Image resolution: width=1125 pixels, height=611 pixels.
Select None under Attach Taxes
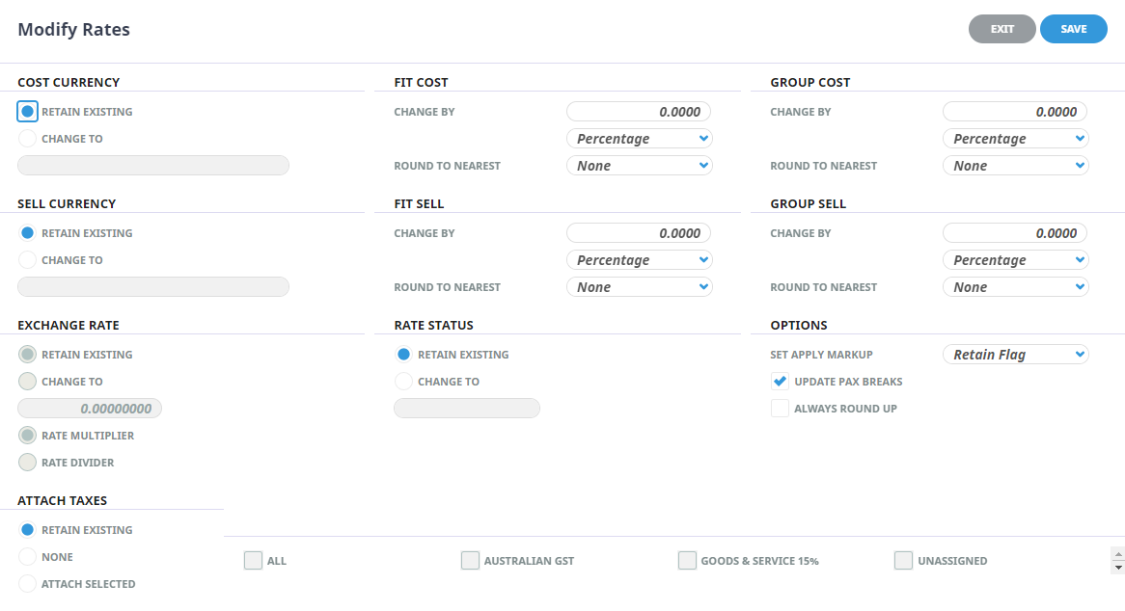28,557
